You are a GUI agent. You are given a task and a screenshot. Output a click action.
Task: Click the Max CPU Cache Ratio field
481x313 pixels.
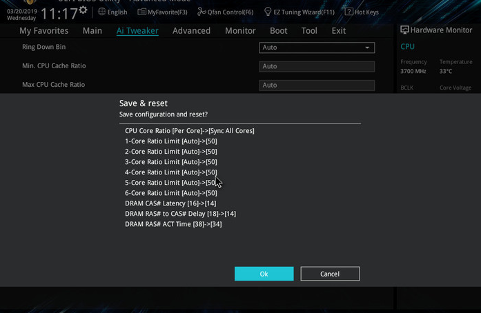tap(317, 85)
